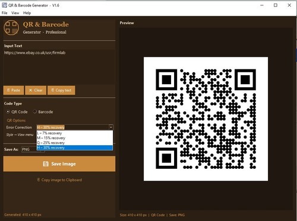Click the Copy text button
297x221 pixels.
pos(61,90)
